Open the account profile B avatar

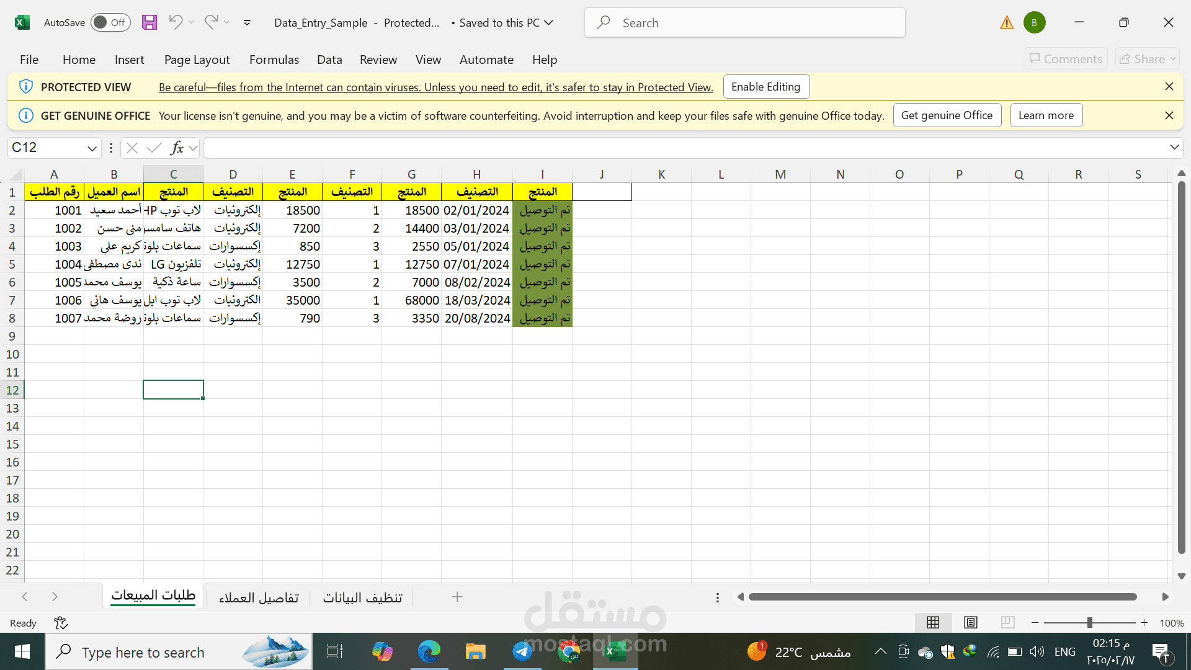[x=1034, y=22]
